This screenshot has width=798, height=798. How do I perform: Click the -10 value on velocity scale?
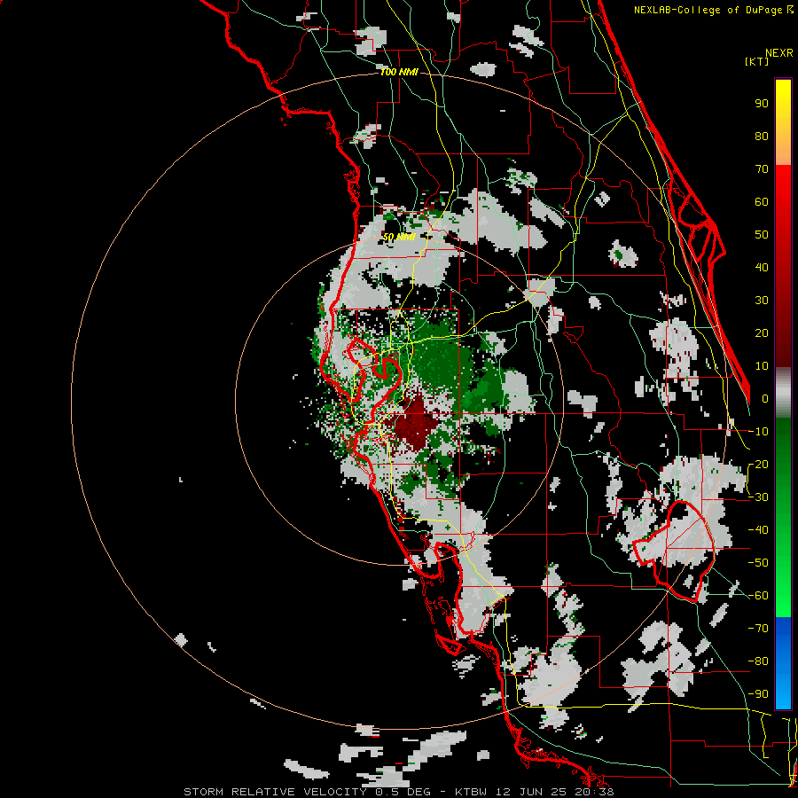758,432
